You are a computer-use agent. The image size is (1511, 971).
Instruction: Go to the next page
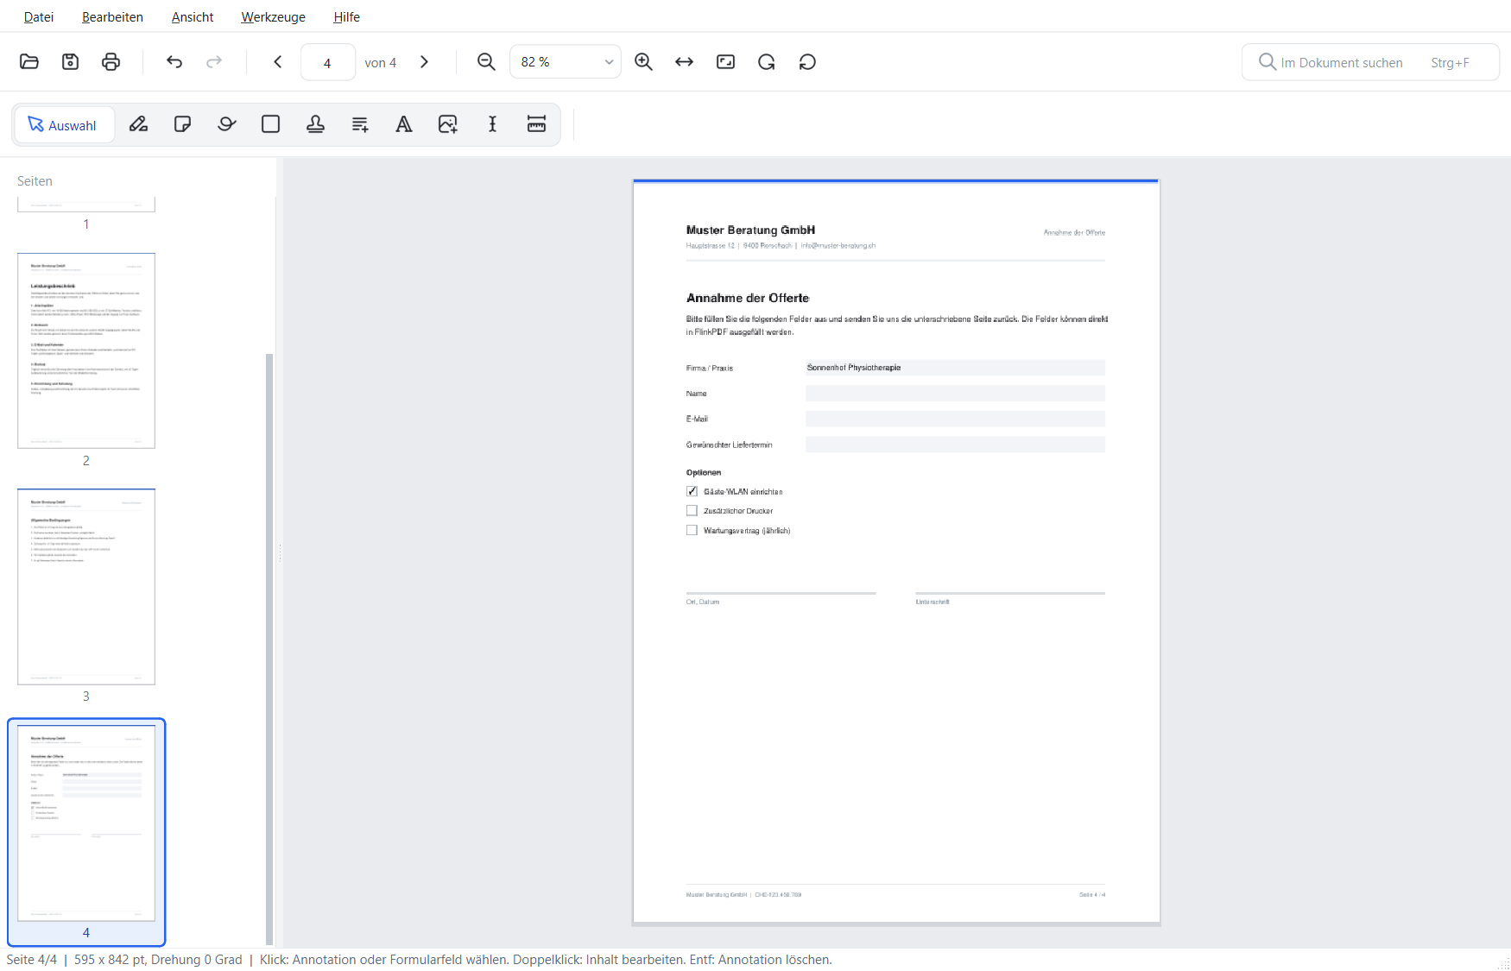[x=424, y=61]
